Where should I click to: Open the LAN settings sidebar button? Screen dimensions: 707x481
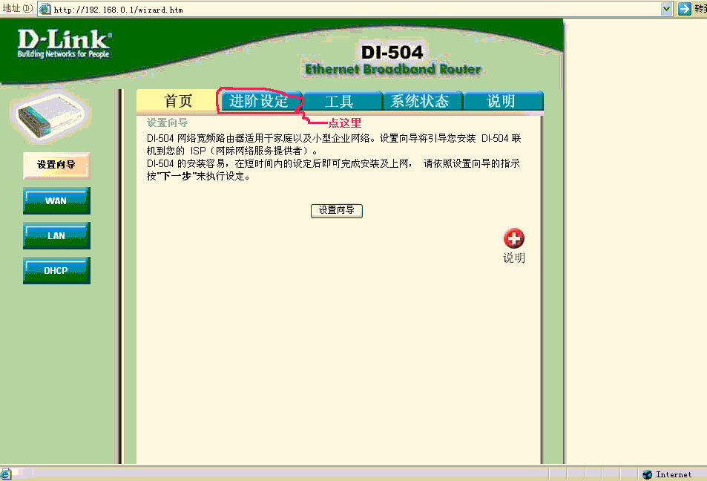click(56, 235)
